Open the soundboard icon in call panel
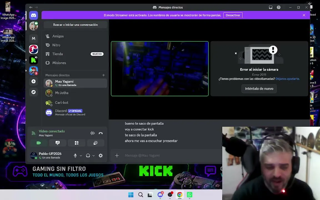 [96, 143]
